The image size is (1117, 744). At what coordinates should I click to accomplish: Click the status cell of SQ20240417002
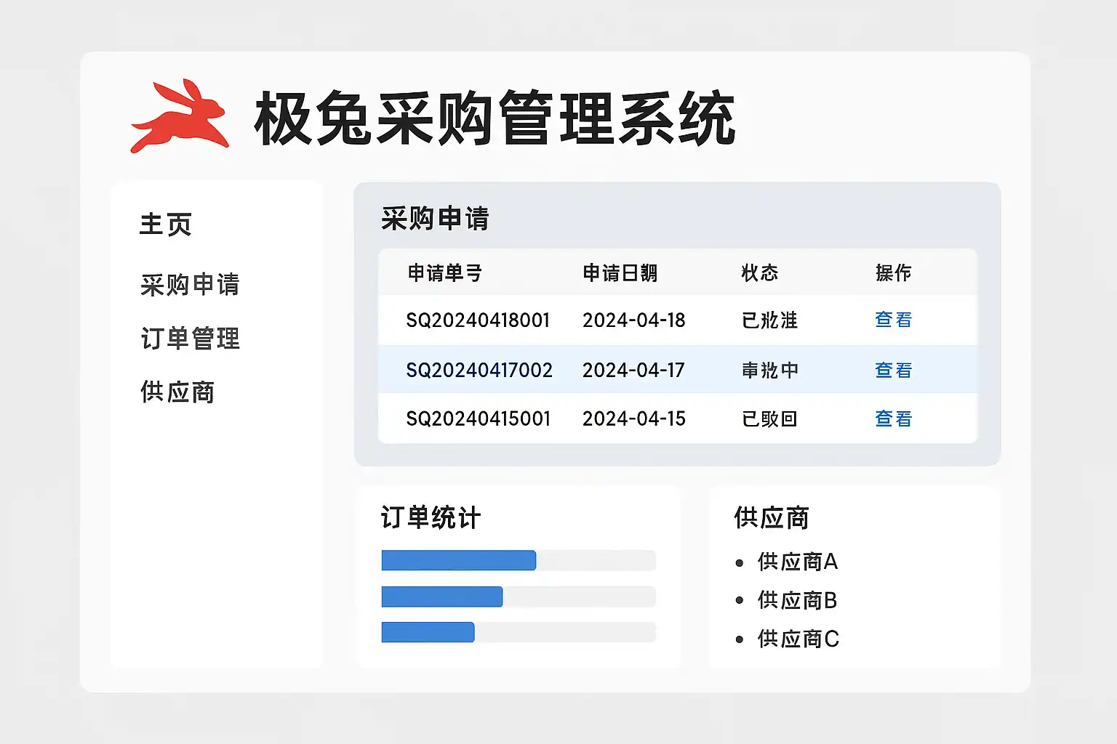click(x=770, y=370)
